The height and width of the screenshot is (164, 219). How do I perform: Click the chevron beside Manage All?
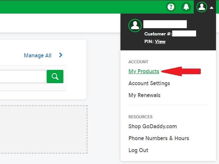point(61,55)
